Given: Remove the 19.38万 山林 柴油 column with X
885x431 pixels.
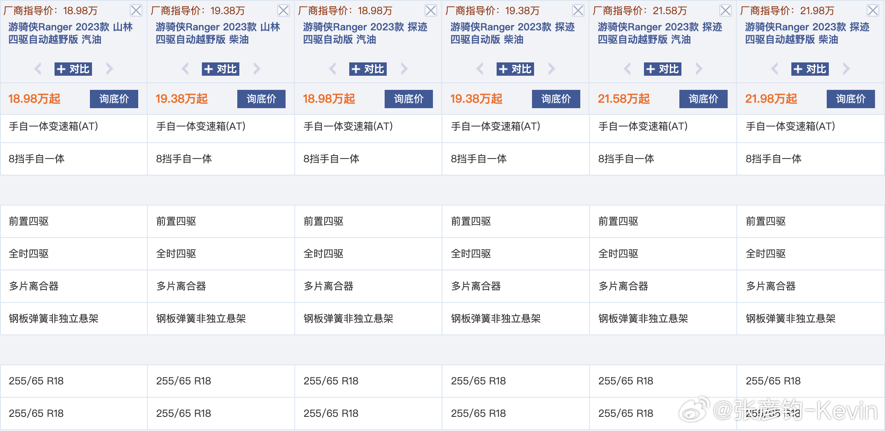Looking at the screenshot, I should 283,10.
